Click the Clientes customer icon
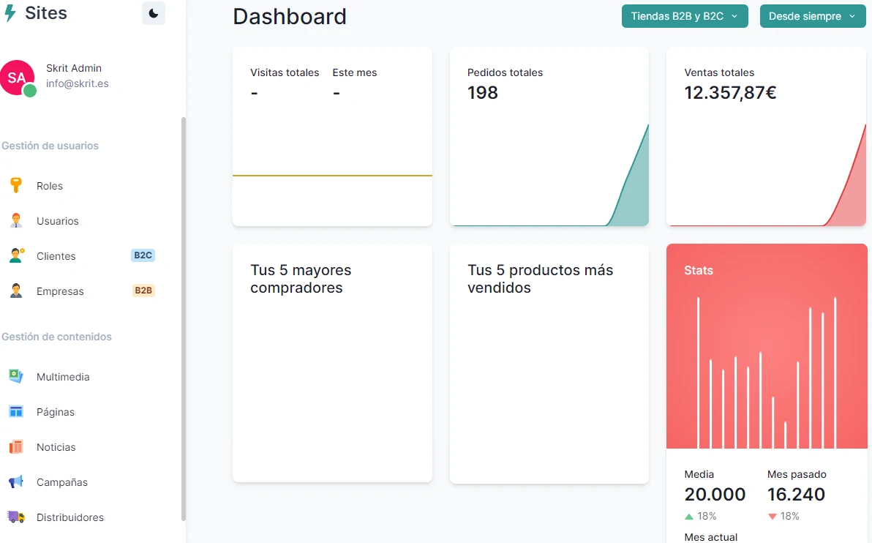 (16, 255)
